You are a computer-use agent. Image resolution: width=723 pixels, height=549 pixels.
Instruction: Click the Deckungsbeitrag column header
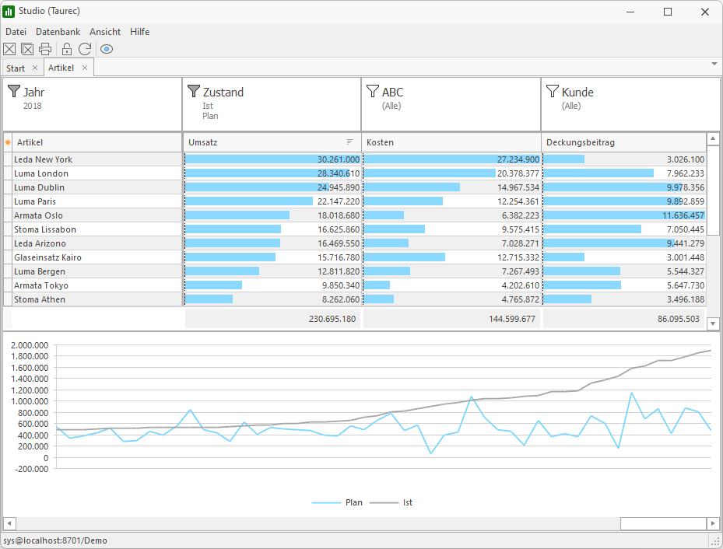point(581,142)
